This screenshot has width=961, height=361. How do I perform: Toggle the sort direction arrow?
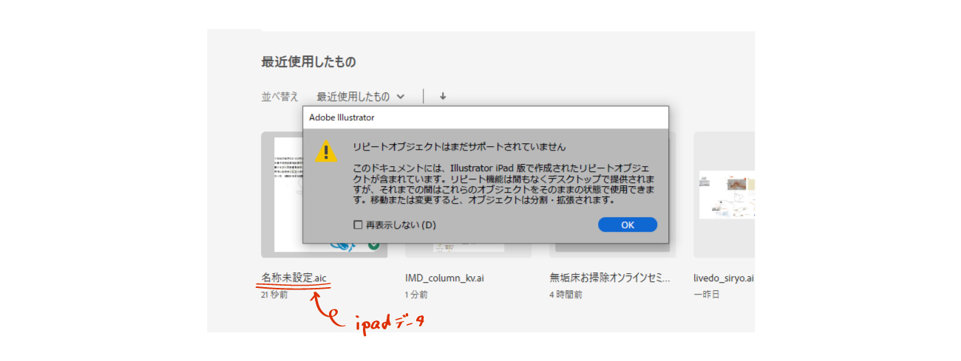click(x=443, y=97)
